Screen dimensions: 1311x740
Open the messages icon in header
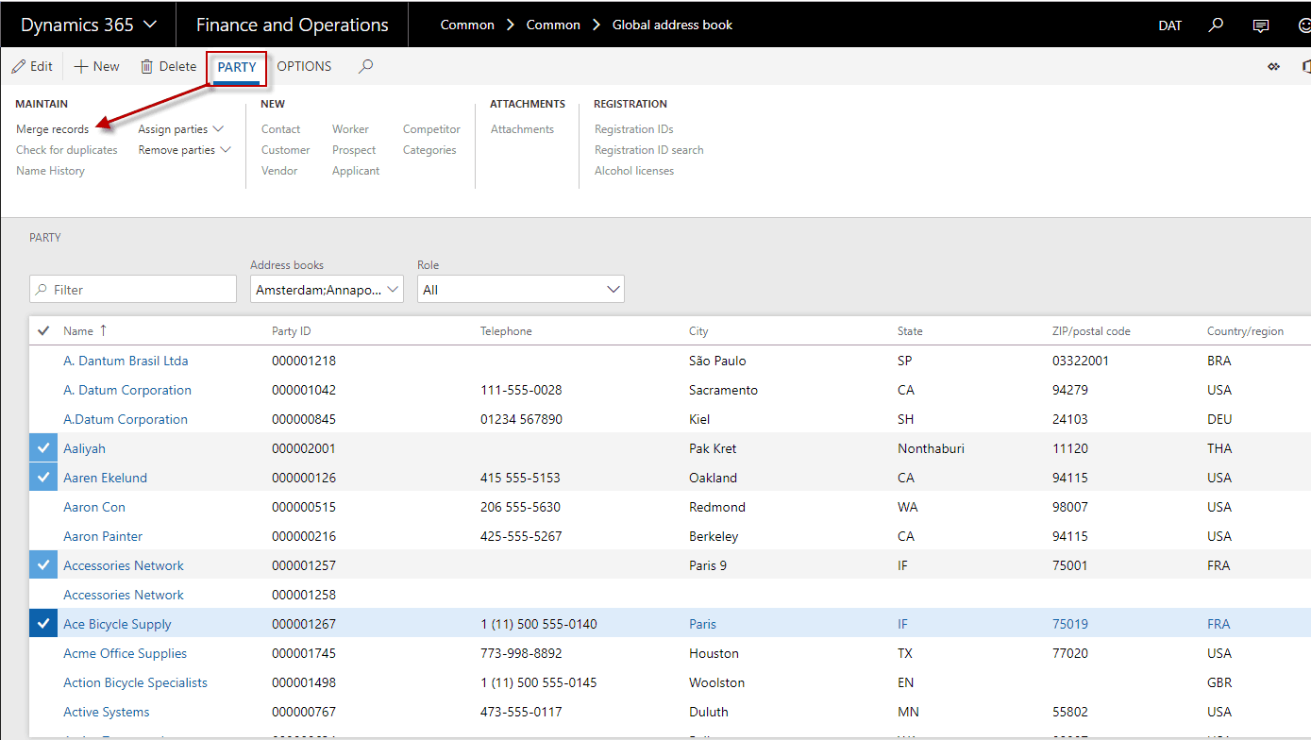tap(1261, 25)
